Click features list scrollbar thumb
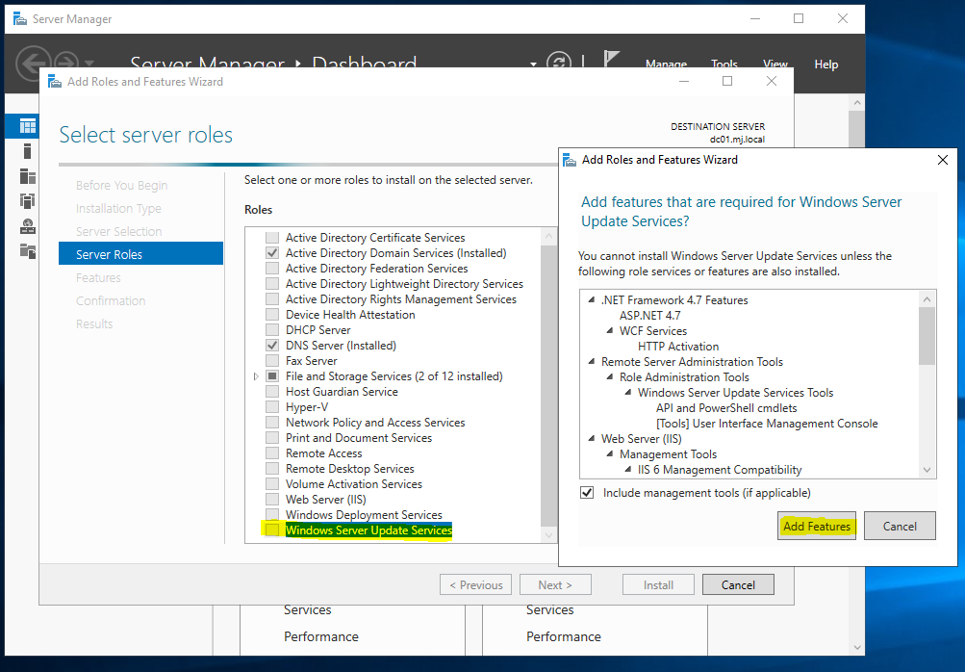 click(927, 336)
